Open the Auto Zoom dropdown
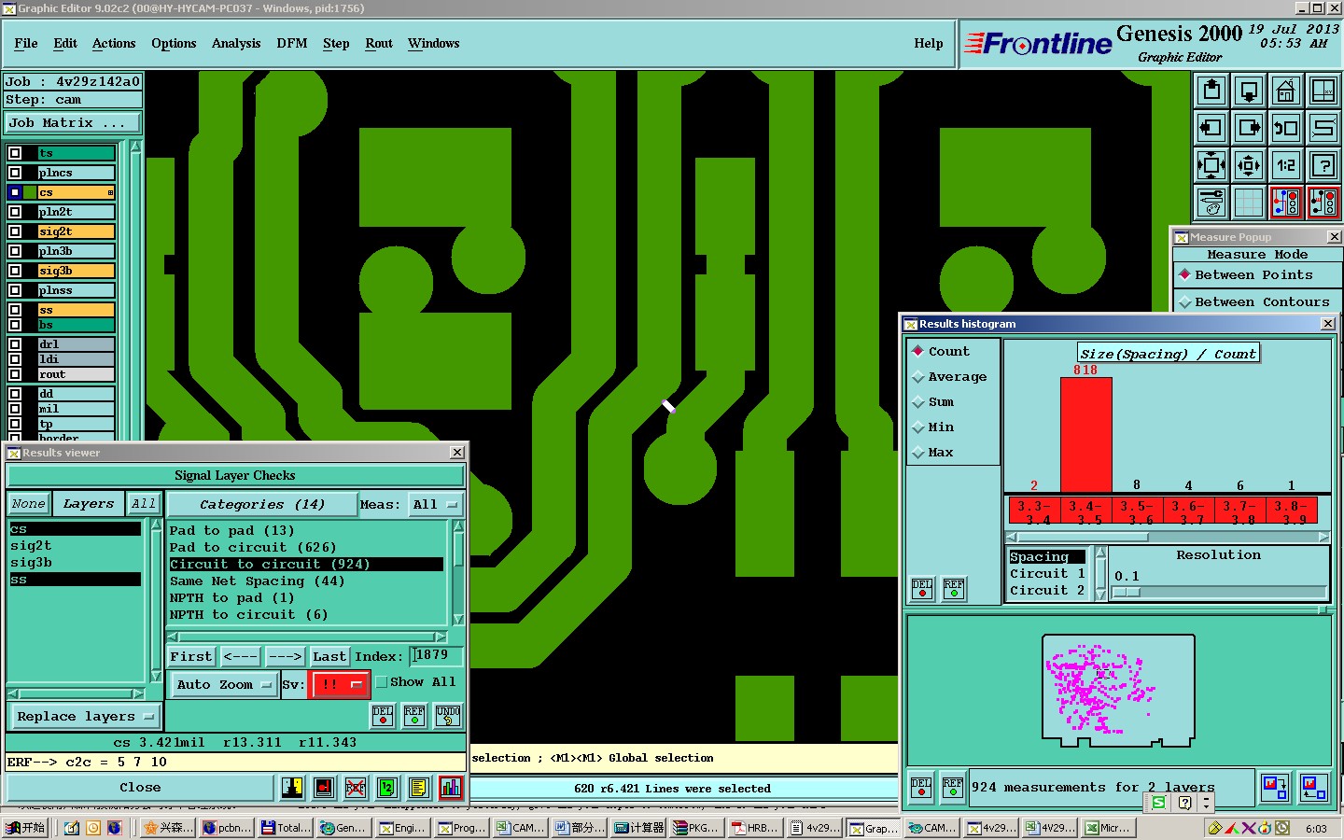The height and width of the screenshot is (840, 1344). (224, 685)
